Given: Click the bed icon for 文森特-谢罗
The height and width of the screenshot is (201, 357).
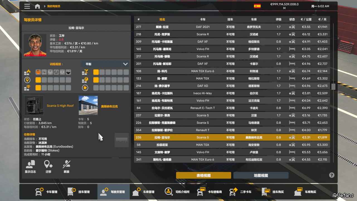Looking at the screenshot, I should [292, 152].
